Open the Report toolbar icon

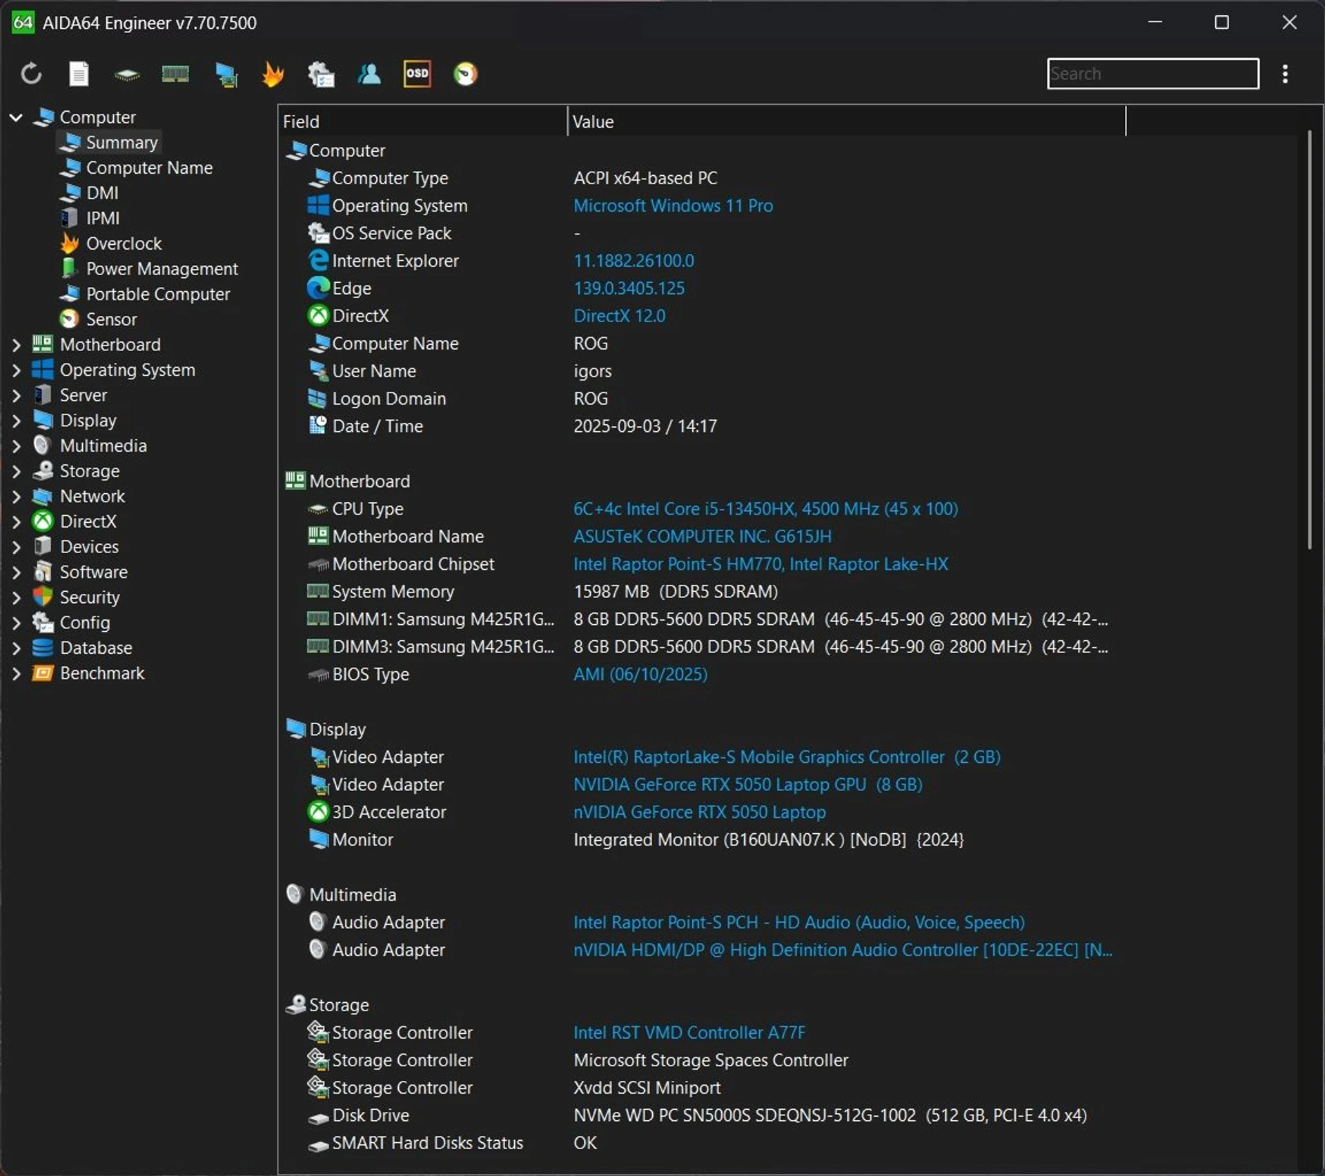79,74
